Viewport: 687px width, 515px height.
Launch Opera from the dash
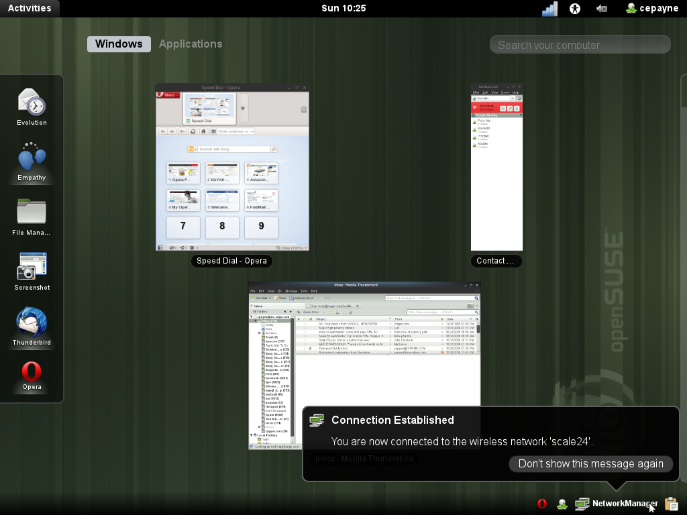point(32,373)
